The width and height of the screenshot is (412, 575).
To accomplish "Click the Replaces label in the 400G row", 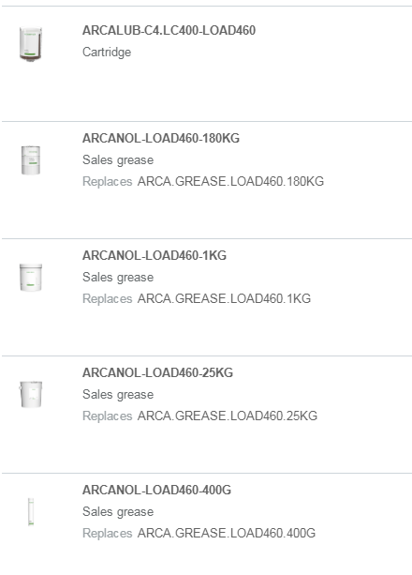I will coord(108,533).
